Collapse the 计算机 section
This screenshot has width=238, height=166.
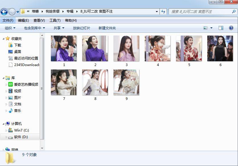pos(3,124)
